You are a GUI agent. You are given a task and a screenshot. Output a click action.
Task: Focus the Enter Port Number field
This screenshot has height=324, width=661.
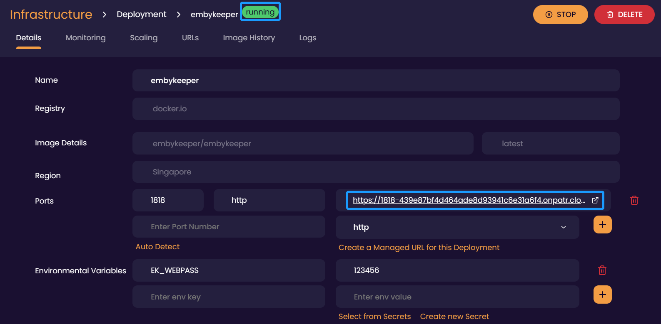229,227
